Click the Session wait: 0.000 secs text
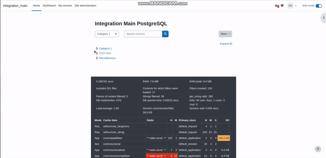 click(x=204, y=108)
